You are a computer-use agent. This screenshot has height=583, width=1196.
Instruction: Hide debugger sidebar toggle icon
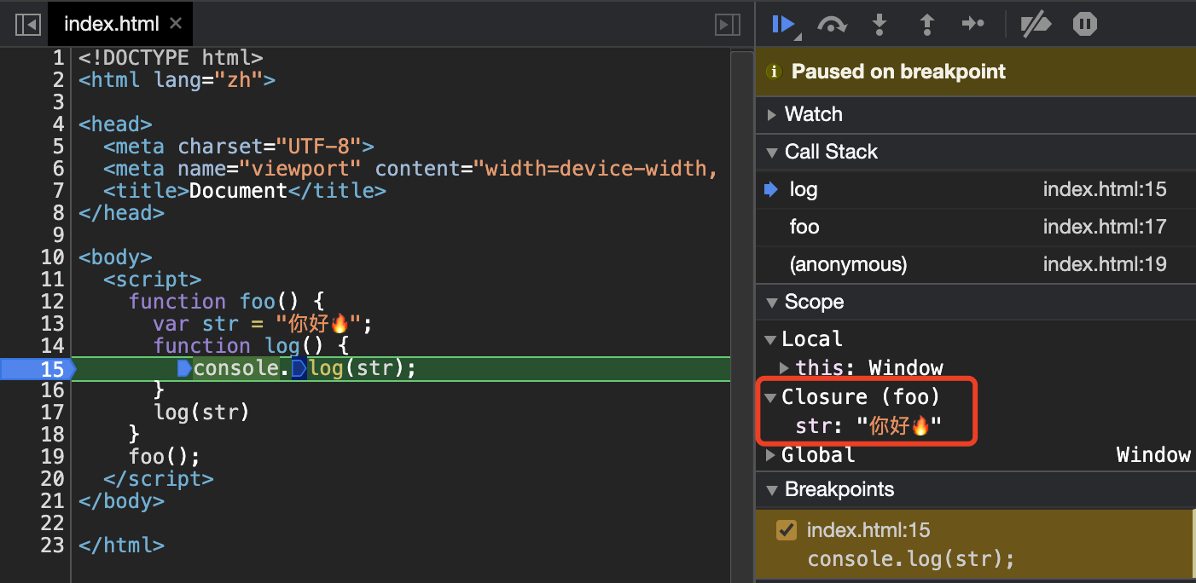[727, 25]
